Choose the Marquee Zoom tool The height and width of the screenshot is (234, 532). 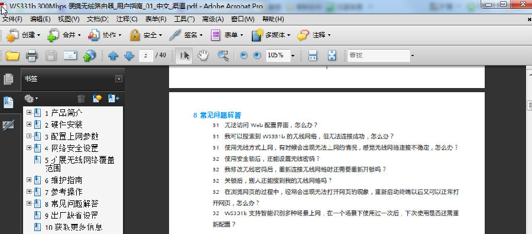223,56
